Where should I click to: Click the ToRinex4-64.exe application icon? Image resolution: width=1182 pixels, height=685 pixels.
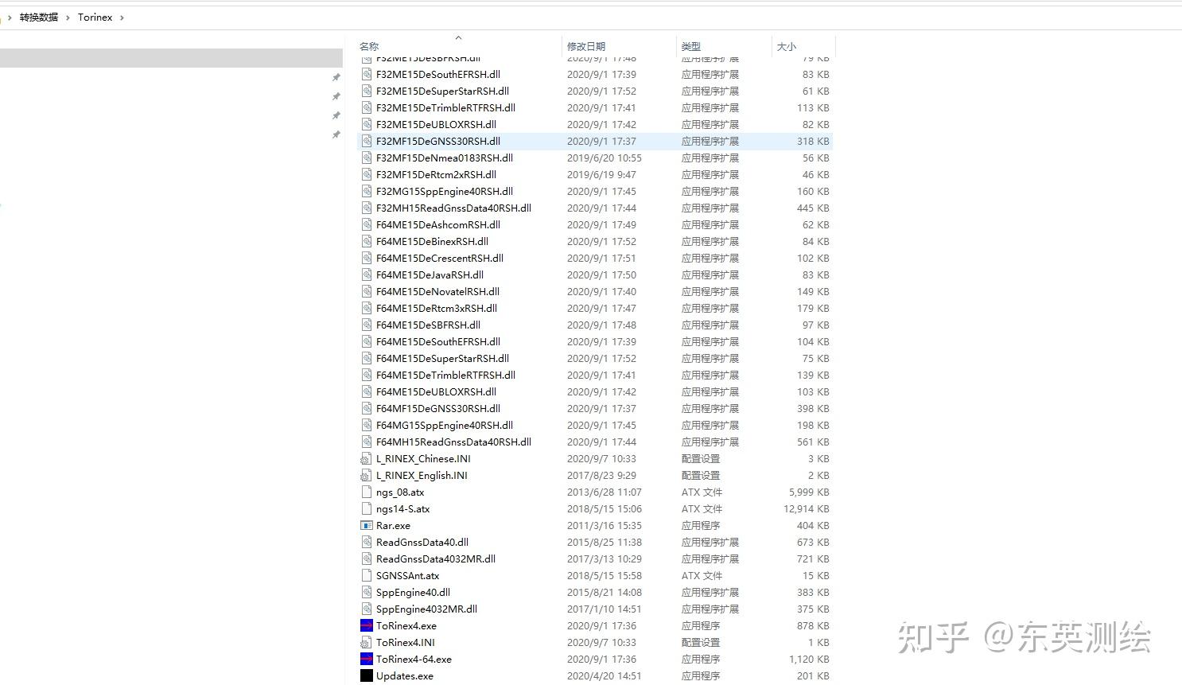pos(367,659)
